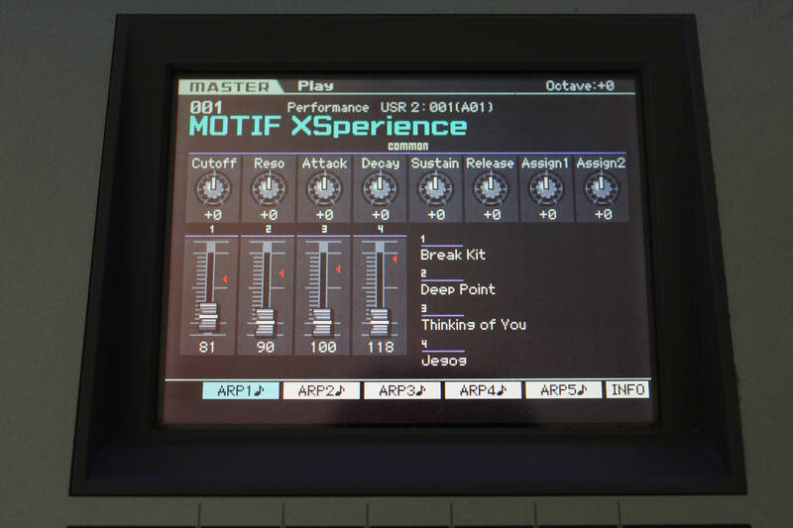Click the USR 2:001(A01) bank text
The height and width of the screenshot is (528, 793).
(436, 107)
